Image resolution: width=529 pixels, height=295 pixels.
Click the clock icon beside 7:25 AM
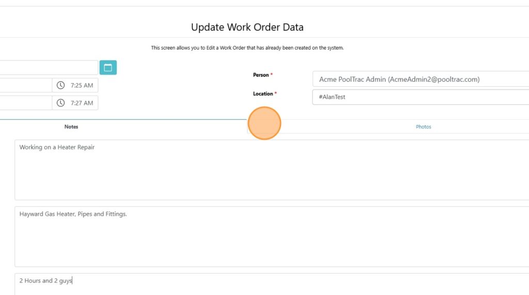(x=60, y=85)
